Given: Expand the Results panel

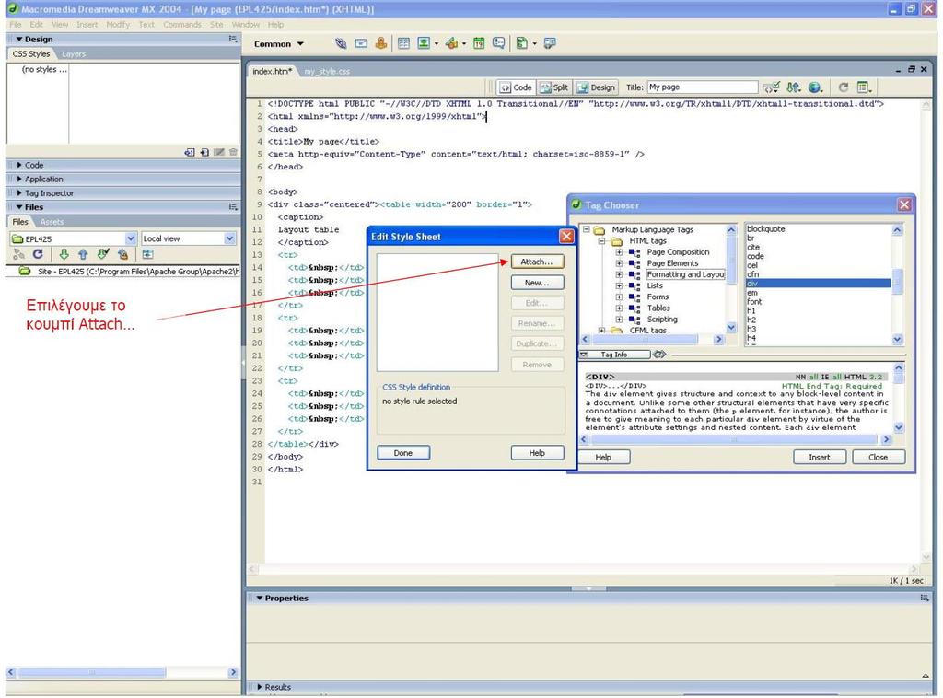Looking at the screenshot, I should [260, 687].
